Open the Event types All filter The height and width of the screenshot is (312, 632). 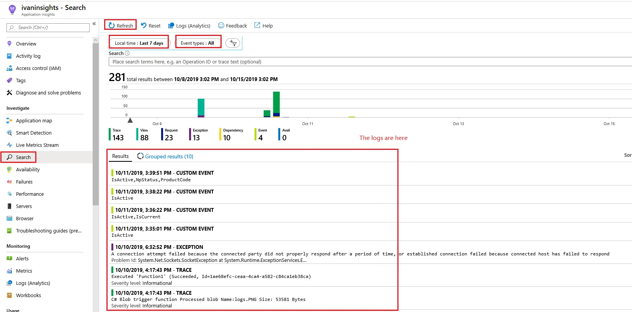(198, 43)
